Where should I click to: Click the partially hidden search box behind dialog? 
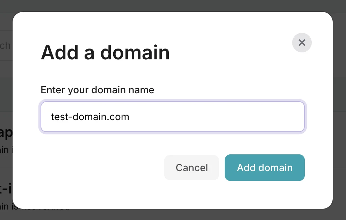6,46
